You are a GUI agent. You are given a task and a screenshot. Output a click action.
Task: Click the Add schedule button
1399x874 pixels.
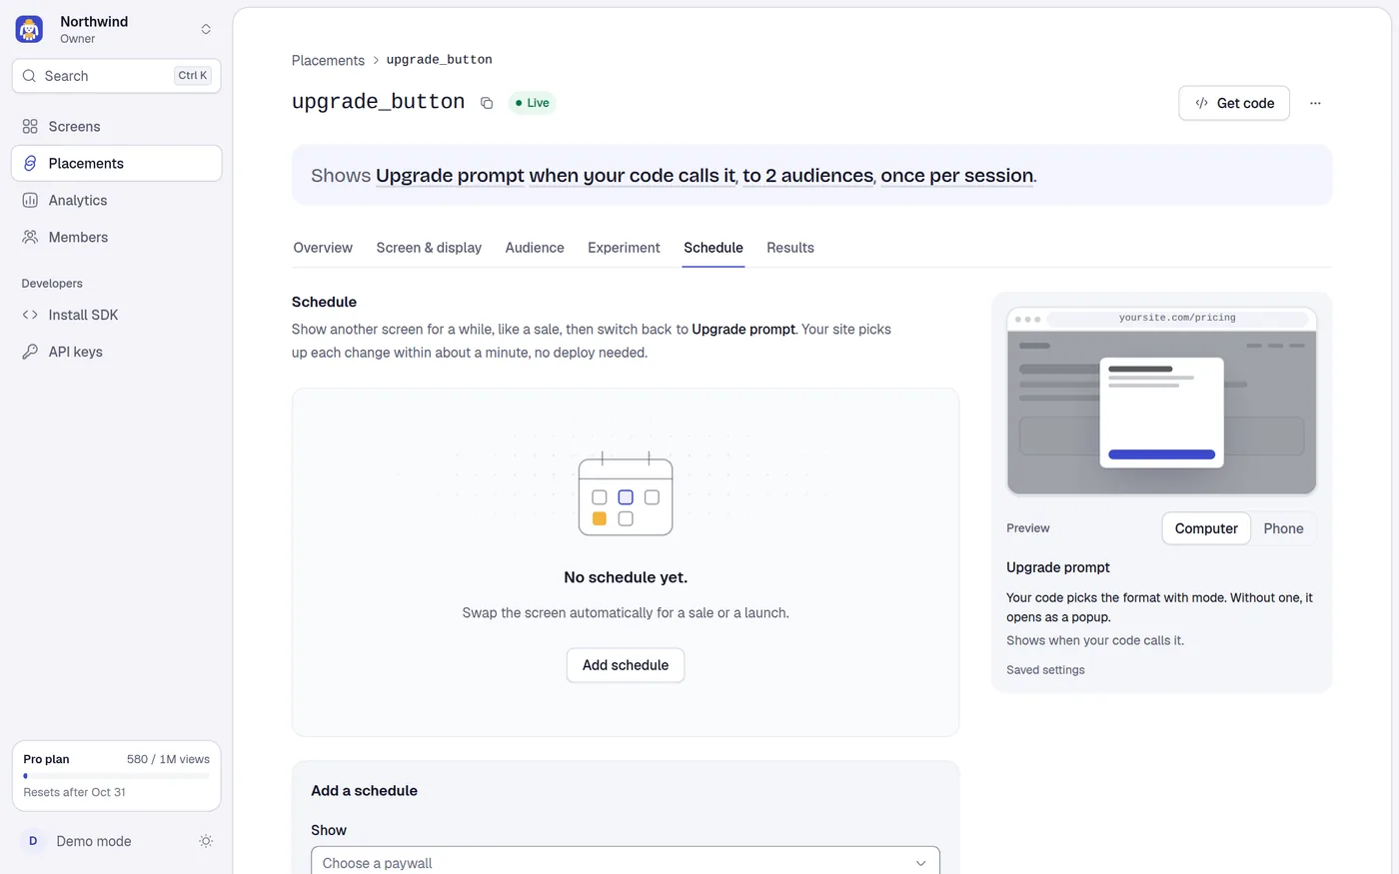[x=626, y=665]
